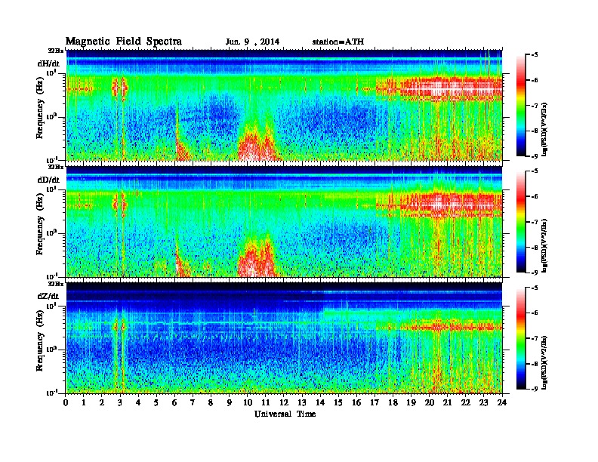Click the 'dH/dt' panel label
This screenshot has width=598, height=462.
[48, 63]
